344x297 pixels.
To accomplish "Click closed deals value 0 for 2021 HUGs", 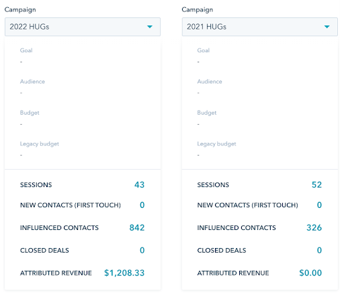I will point(319,250).
